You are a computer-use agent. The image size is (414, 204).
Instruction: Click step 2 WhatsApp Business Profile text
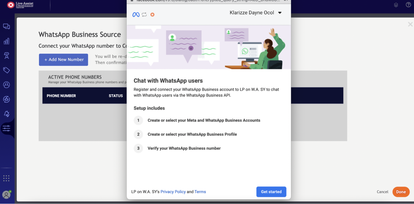pos(192,134)
